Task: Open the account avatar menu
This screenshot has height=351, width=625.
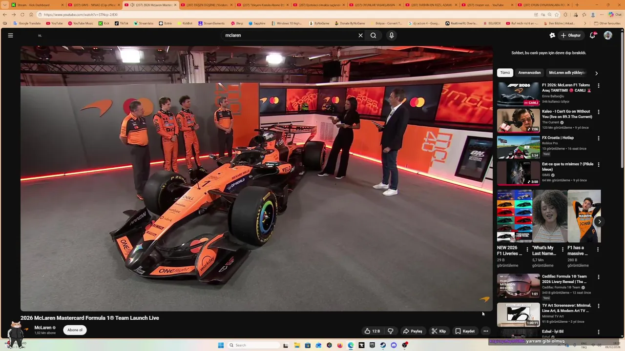Action: coord(608,35)
